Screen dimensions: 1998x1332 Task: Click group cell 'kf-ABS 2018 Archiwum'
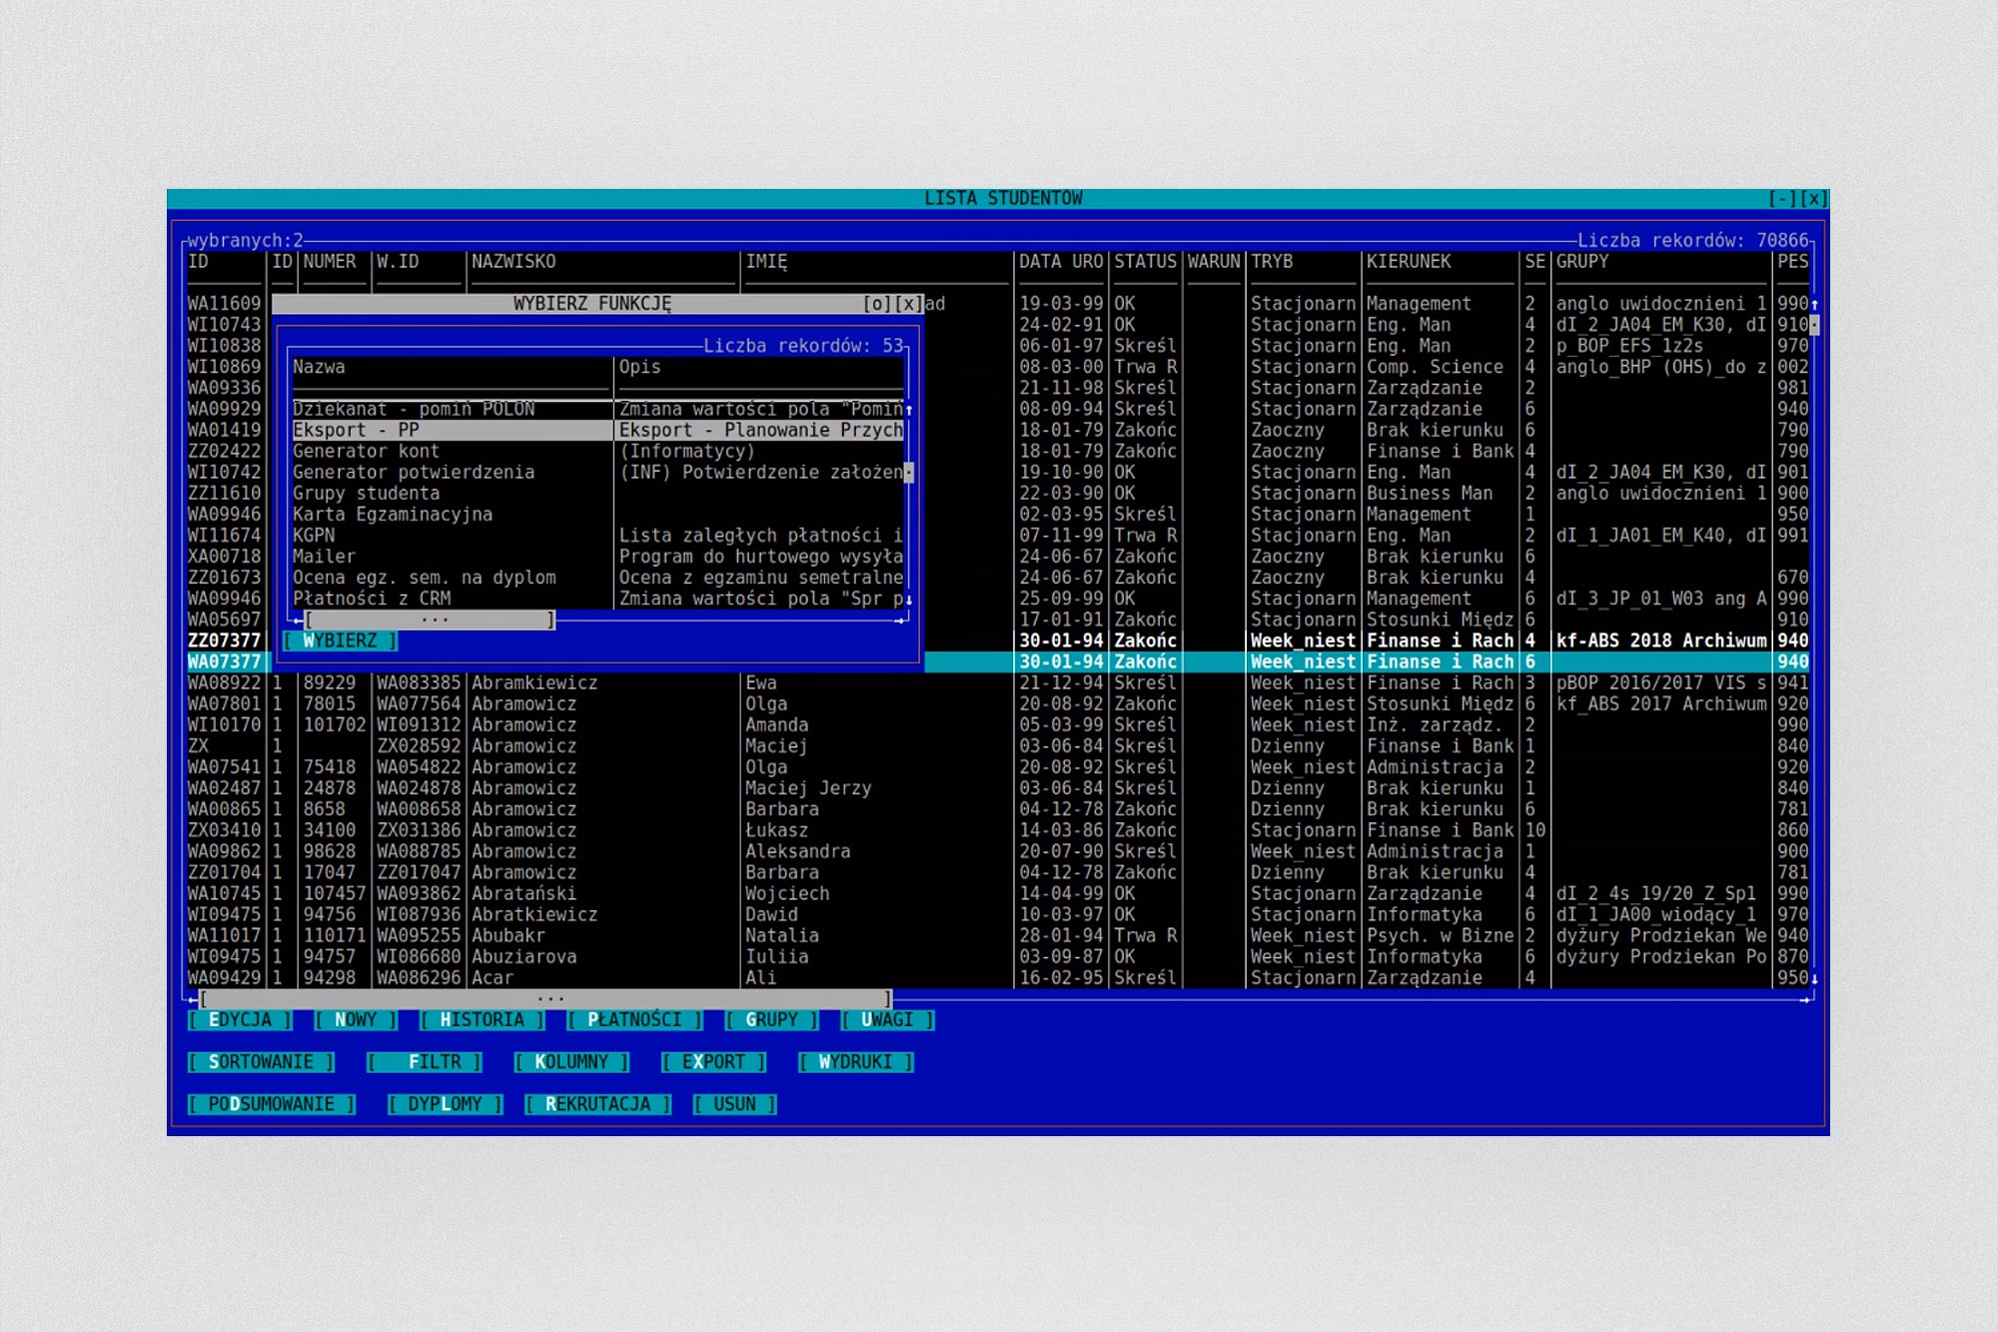1661,641
